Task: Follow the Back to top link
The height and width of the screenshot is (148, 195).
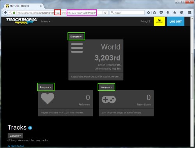Action: 16,146
